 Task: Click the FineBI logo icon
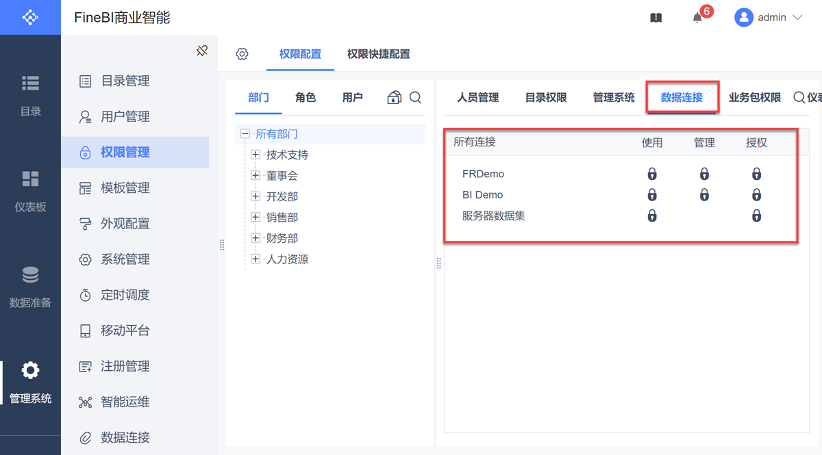point(30,17)
